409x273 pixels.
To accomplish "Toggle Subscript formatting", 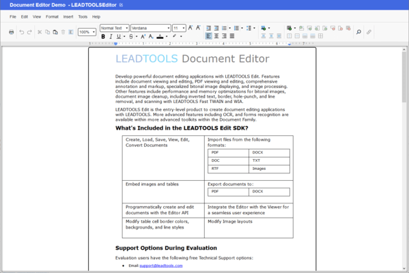I will pos(151,36).
